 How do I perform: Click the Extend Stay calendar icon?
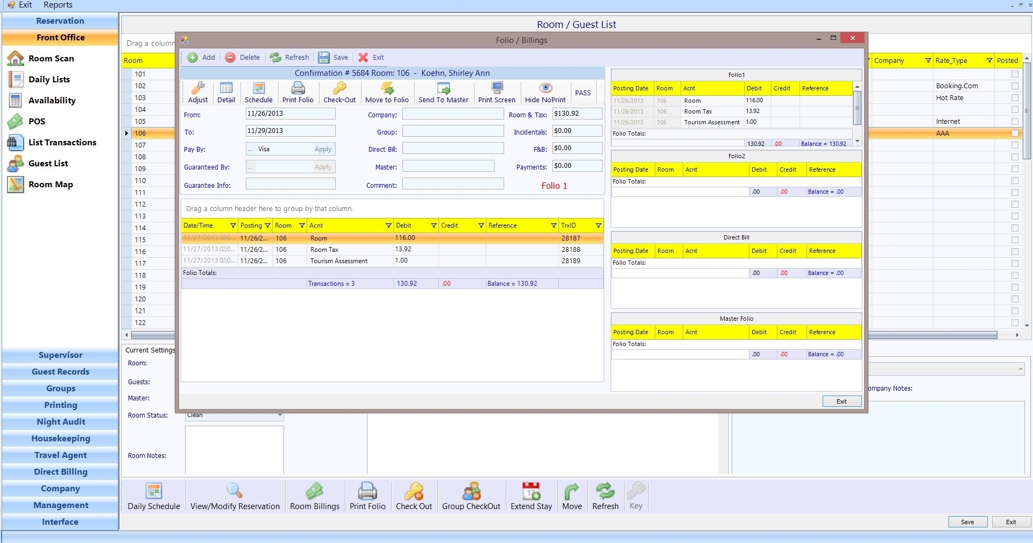[531, 491]
